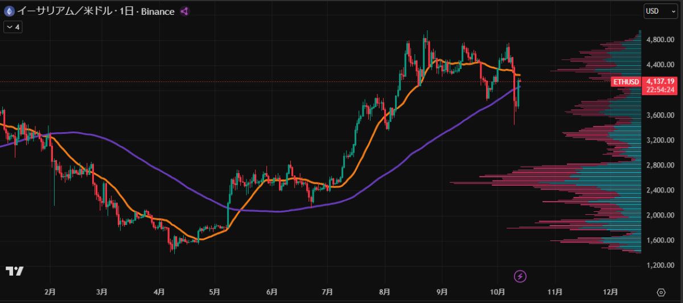Viewport: 683px width, 303px height.
Task: Click the 2月 label on time axis
Action: click(x=50, y=292)
